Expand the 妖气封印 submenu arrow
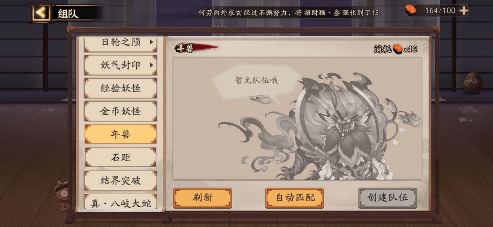This screenshot has width=493, height=227. click(x=151, y=65)
